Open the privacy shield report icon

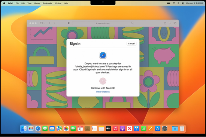[x=69, y=23]
